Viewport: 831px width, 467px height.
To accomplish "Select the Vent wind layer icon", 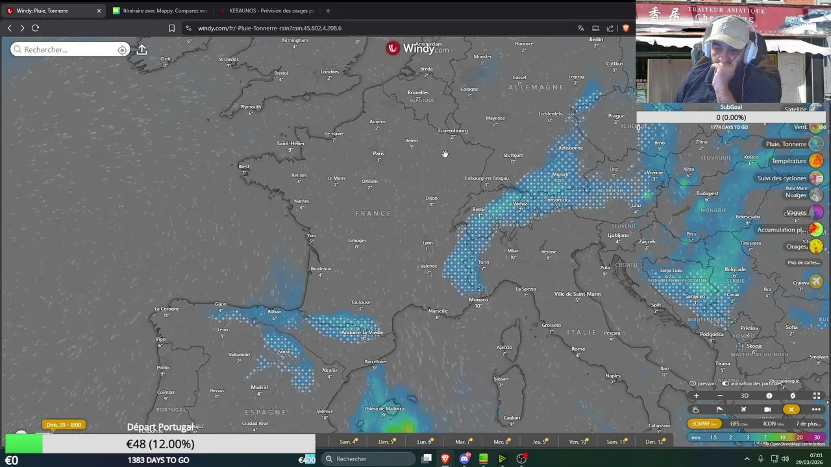I will (816, 127).
